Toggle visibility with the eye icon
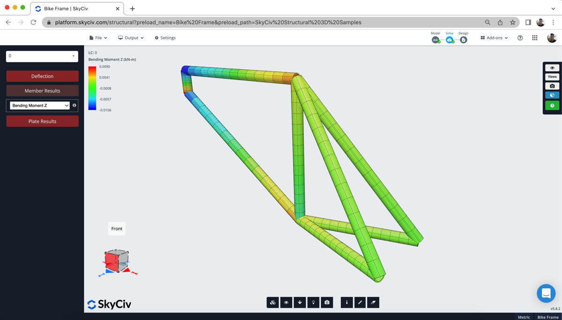This screenshot has width=562, height=320. [x=286, y=302]
